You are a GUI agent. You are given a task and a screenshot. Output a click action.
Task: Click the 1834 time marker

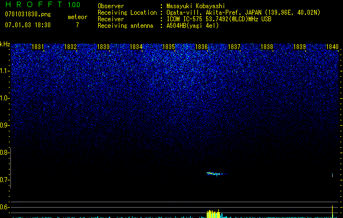(x=136, y=47)
